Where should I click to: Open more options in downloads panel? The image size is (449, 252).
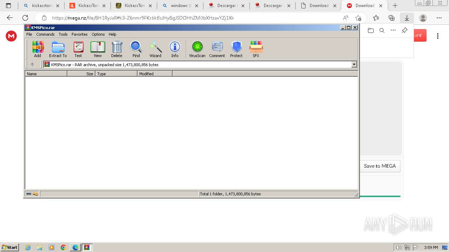(x=393, y=30)
